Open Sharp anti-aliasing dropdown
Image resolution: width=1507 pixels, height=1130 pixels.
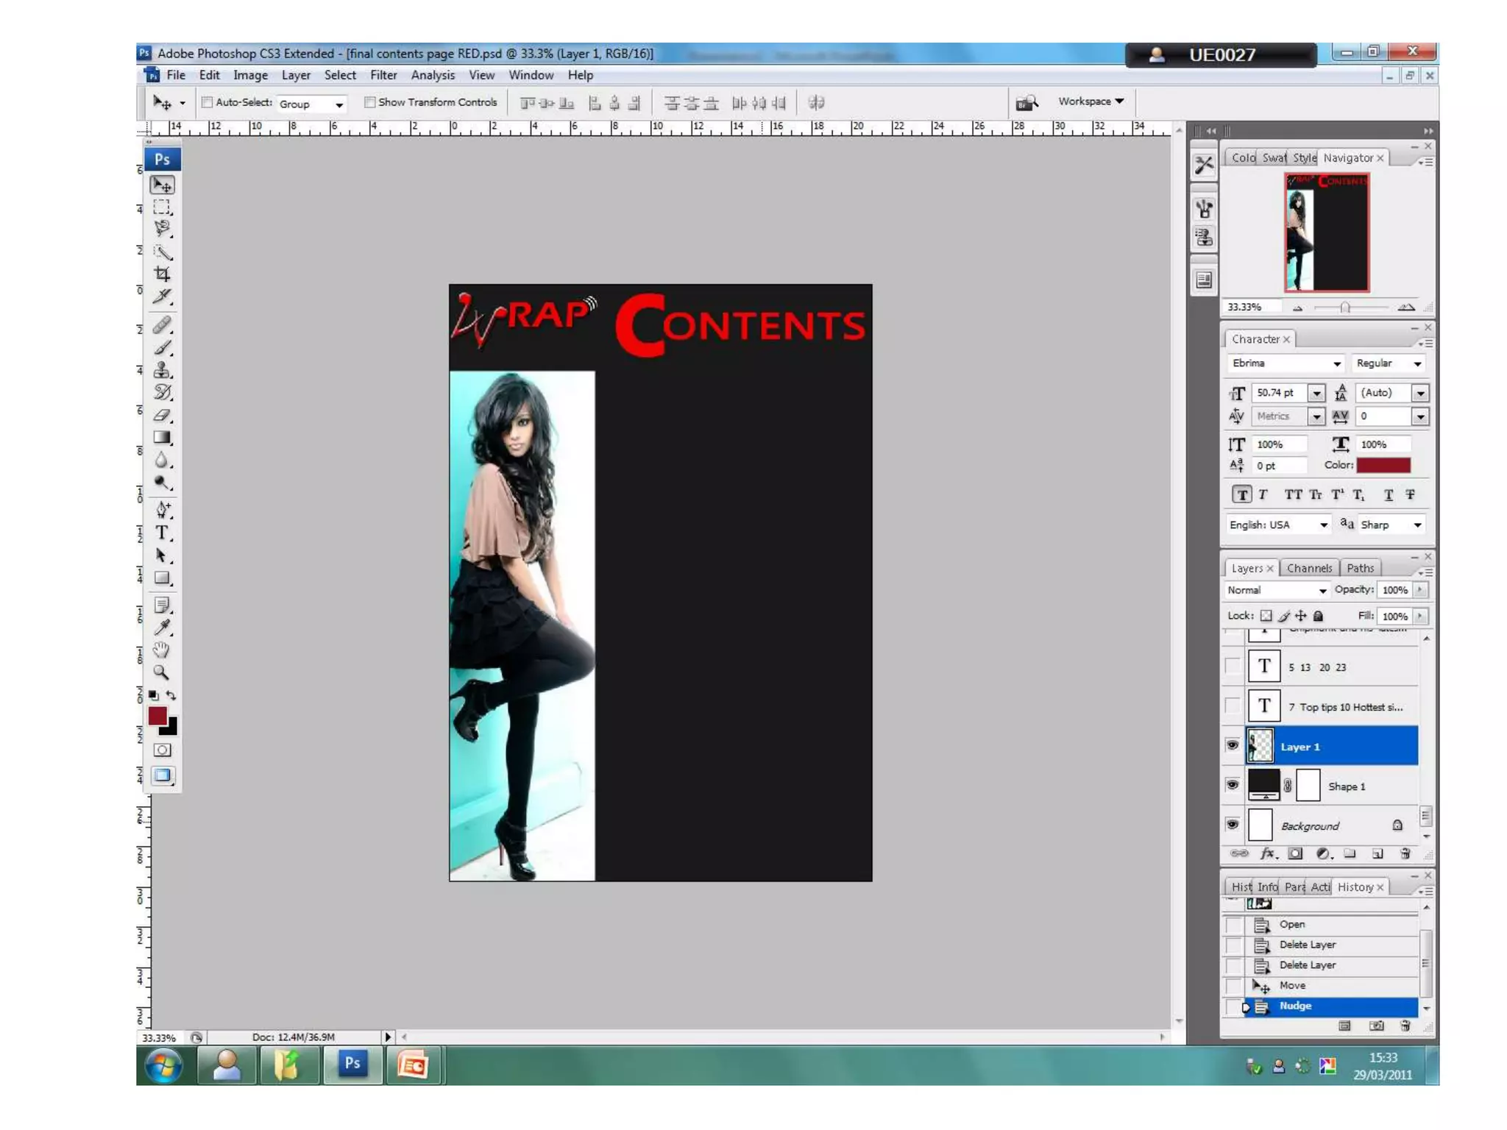[x=1391, y=525]
